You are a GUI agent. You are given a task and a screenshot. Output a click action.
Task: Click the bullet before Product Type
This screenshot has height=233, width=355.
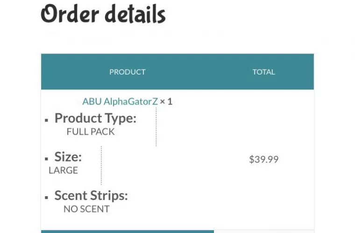tap(47, 120)
